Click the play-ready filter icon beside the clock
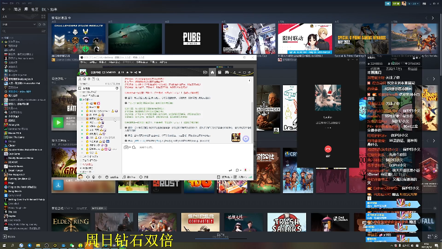 click(44, 24)
